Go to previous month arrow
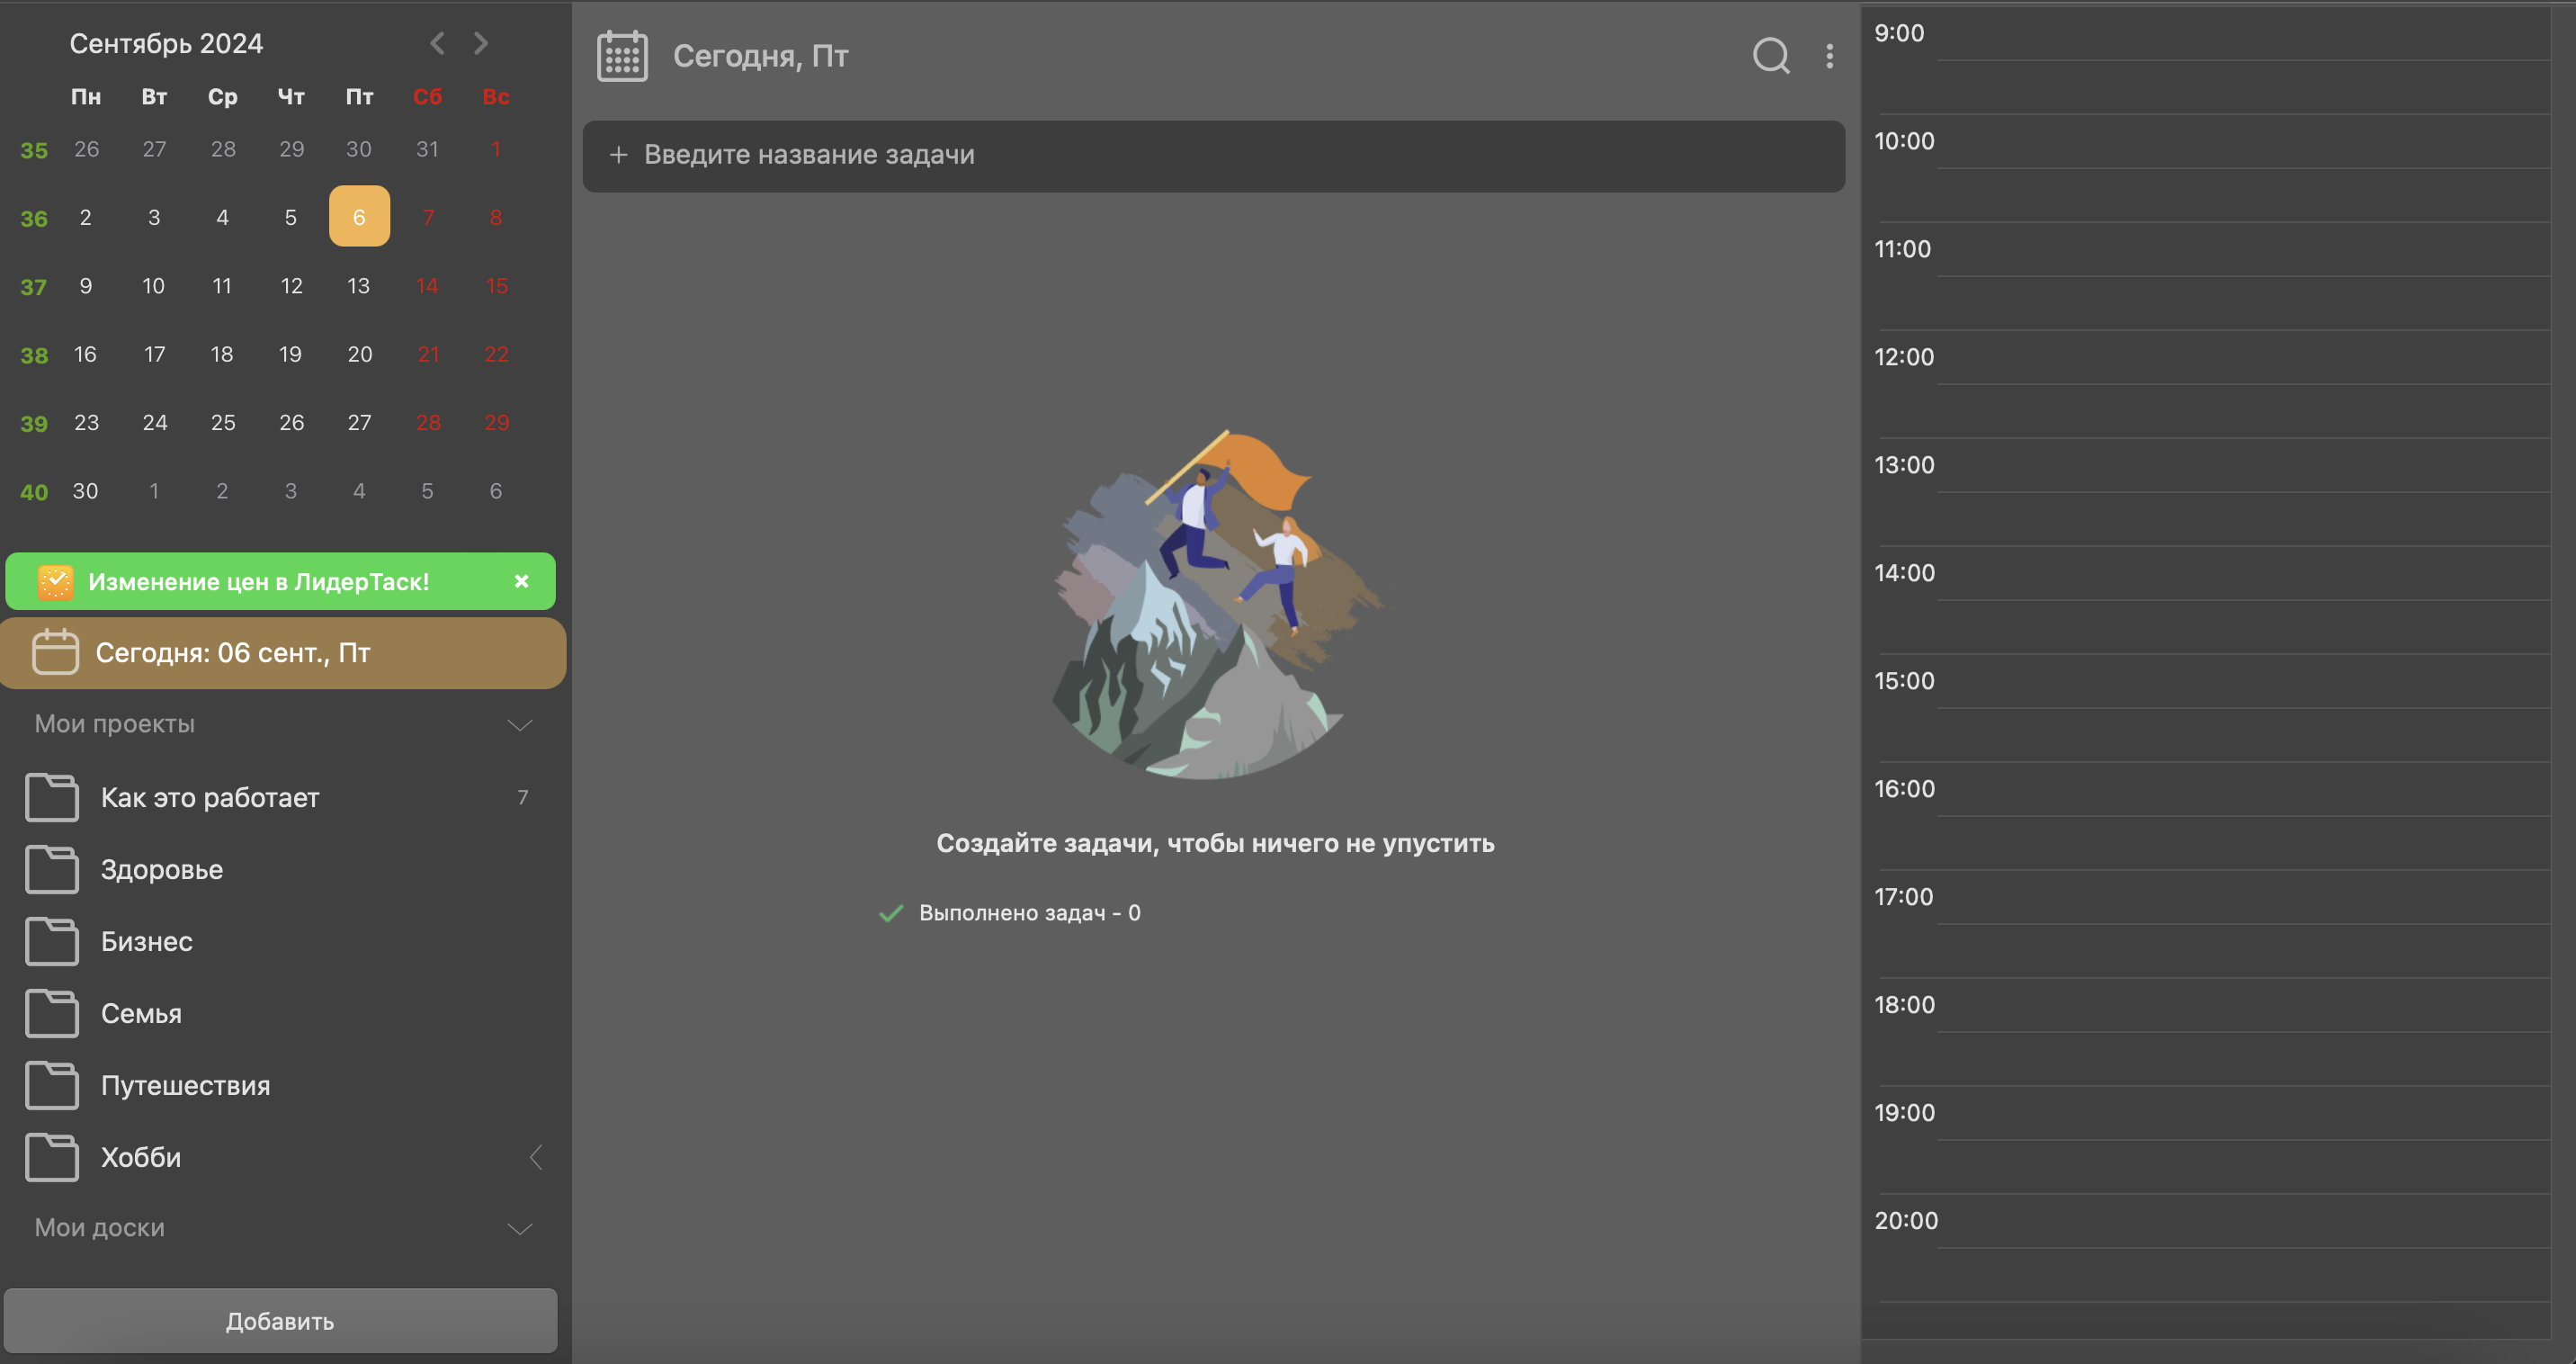2576x1364 pixels. point(437,43)
